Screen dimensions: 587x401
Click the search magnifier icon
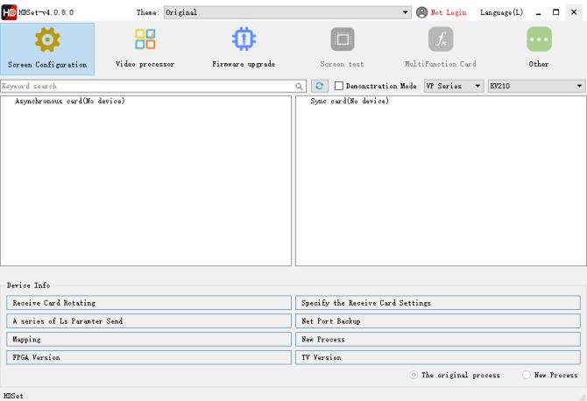click(300, 87)
